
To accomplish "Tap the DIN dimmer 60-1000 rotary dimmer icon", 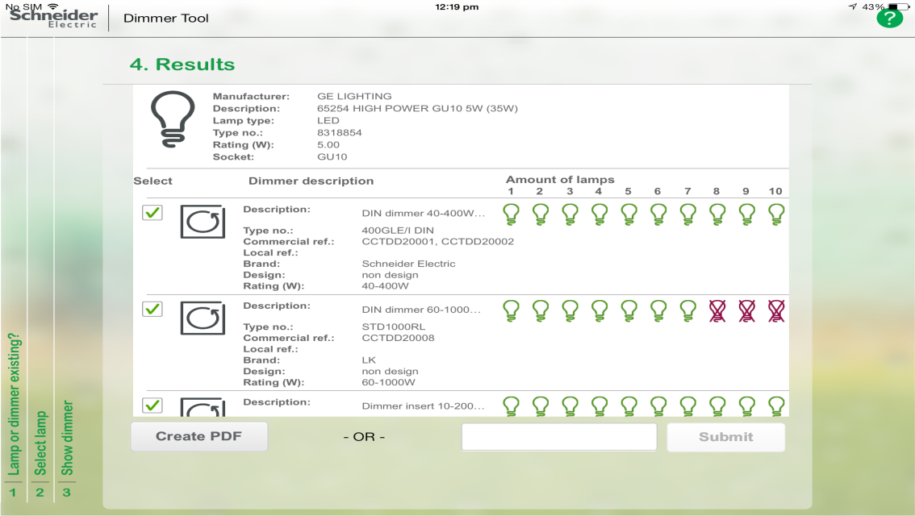I will pos(203,318).
